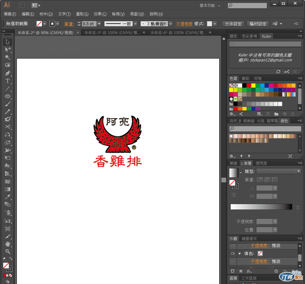Click the 不透明度 link in control bar

click(184, 24)
